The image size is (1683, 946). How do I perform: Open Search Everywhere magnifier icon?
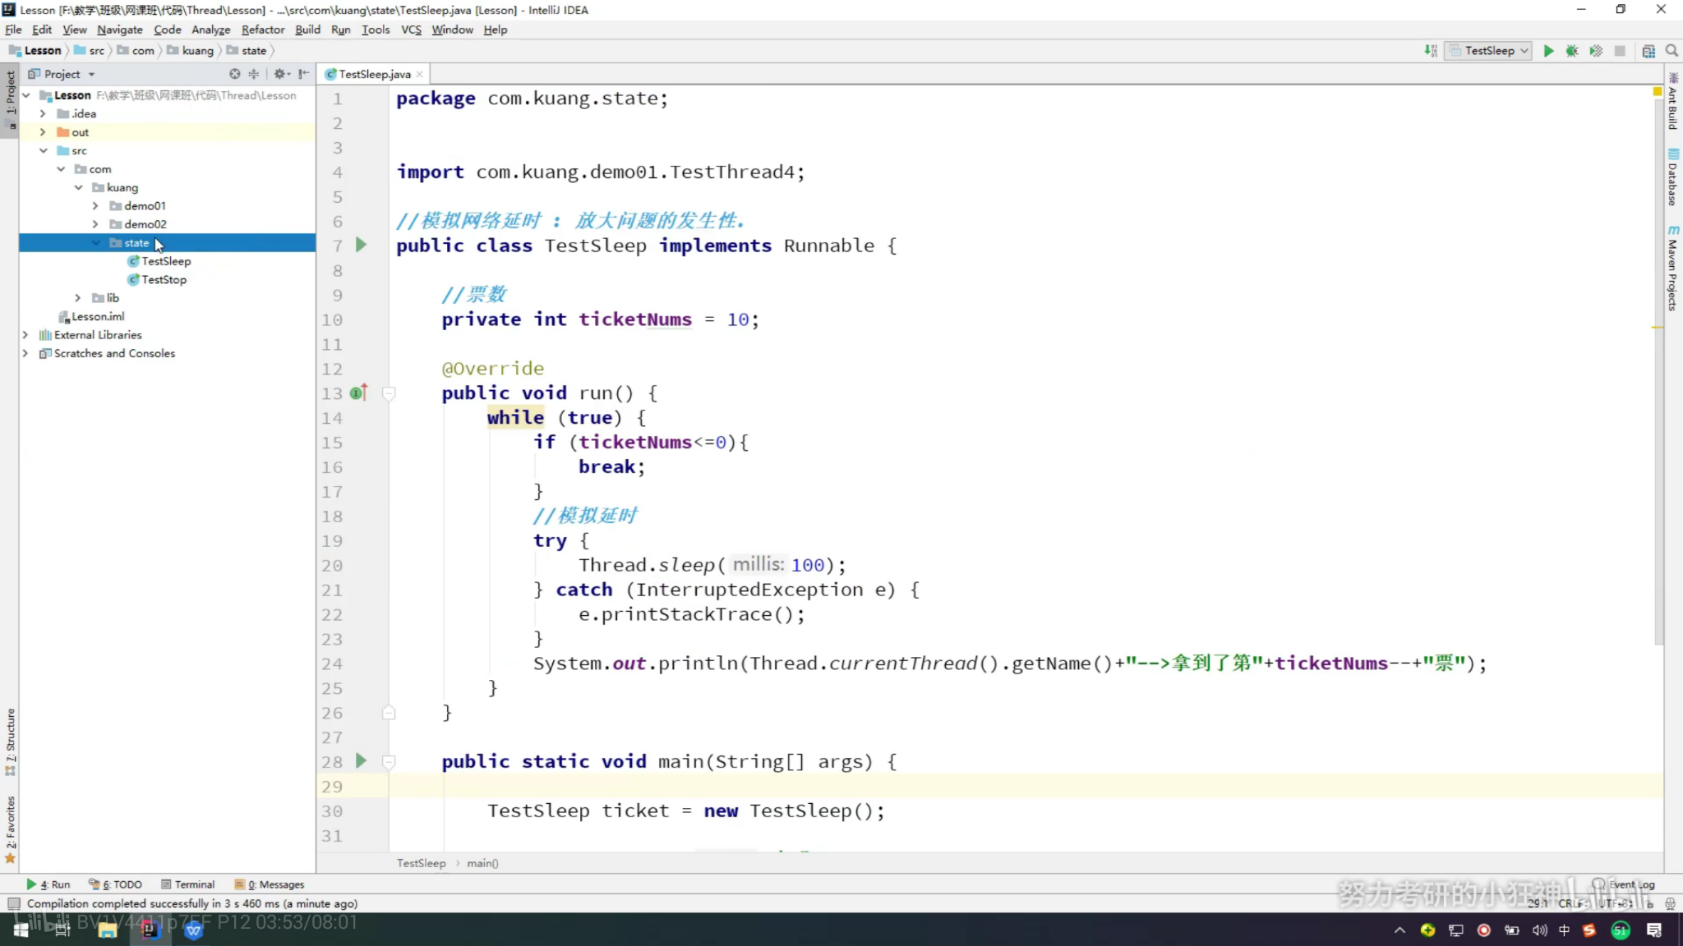[1671, 51]
